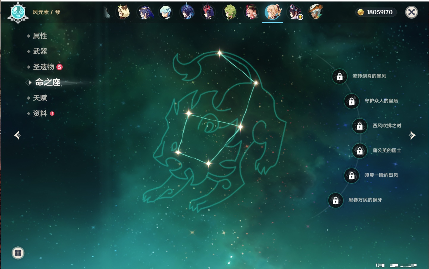Open the grid menu button at bottom left
This screenshot has width=429, height=269.
click(x=18, y=253)
